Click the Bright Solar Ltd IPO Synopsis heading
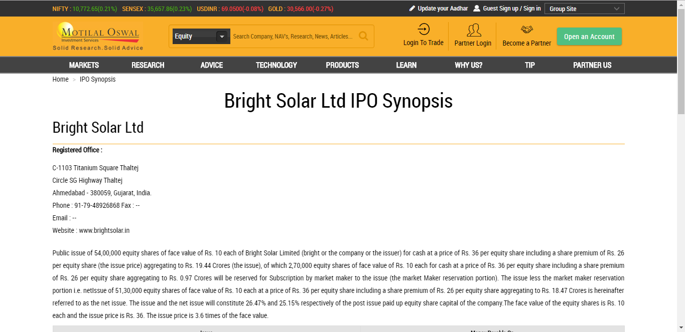Viewport: 685px width, 332px height. click(x=338, y=101)
